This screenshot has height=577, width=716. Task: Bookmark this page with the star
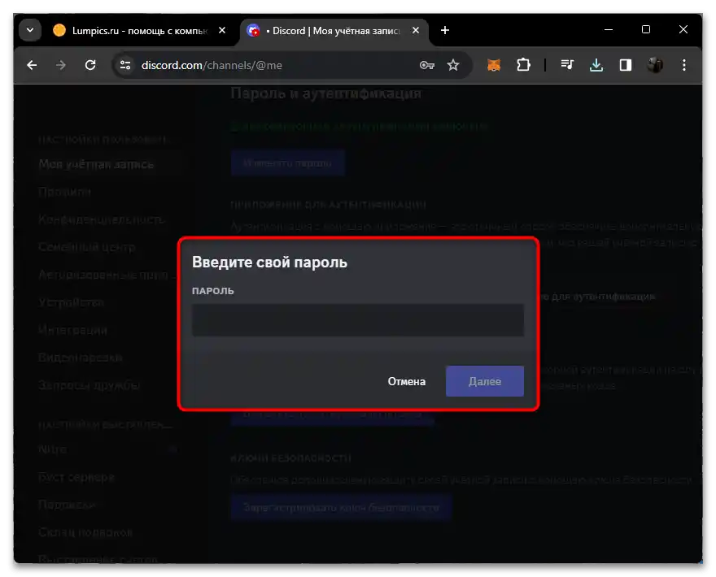(x=453, y=65)
